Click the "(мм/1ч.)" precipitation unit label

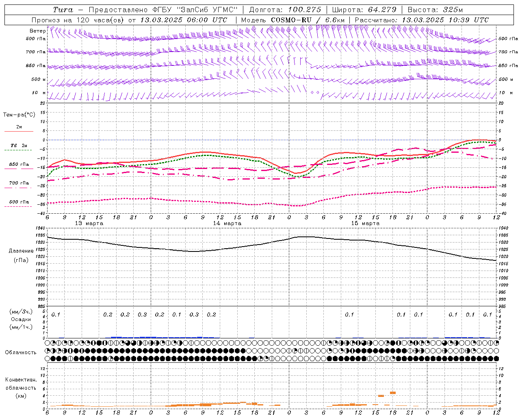coord(21,327)
